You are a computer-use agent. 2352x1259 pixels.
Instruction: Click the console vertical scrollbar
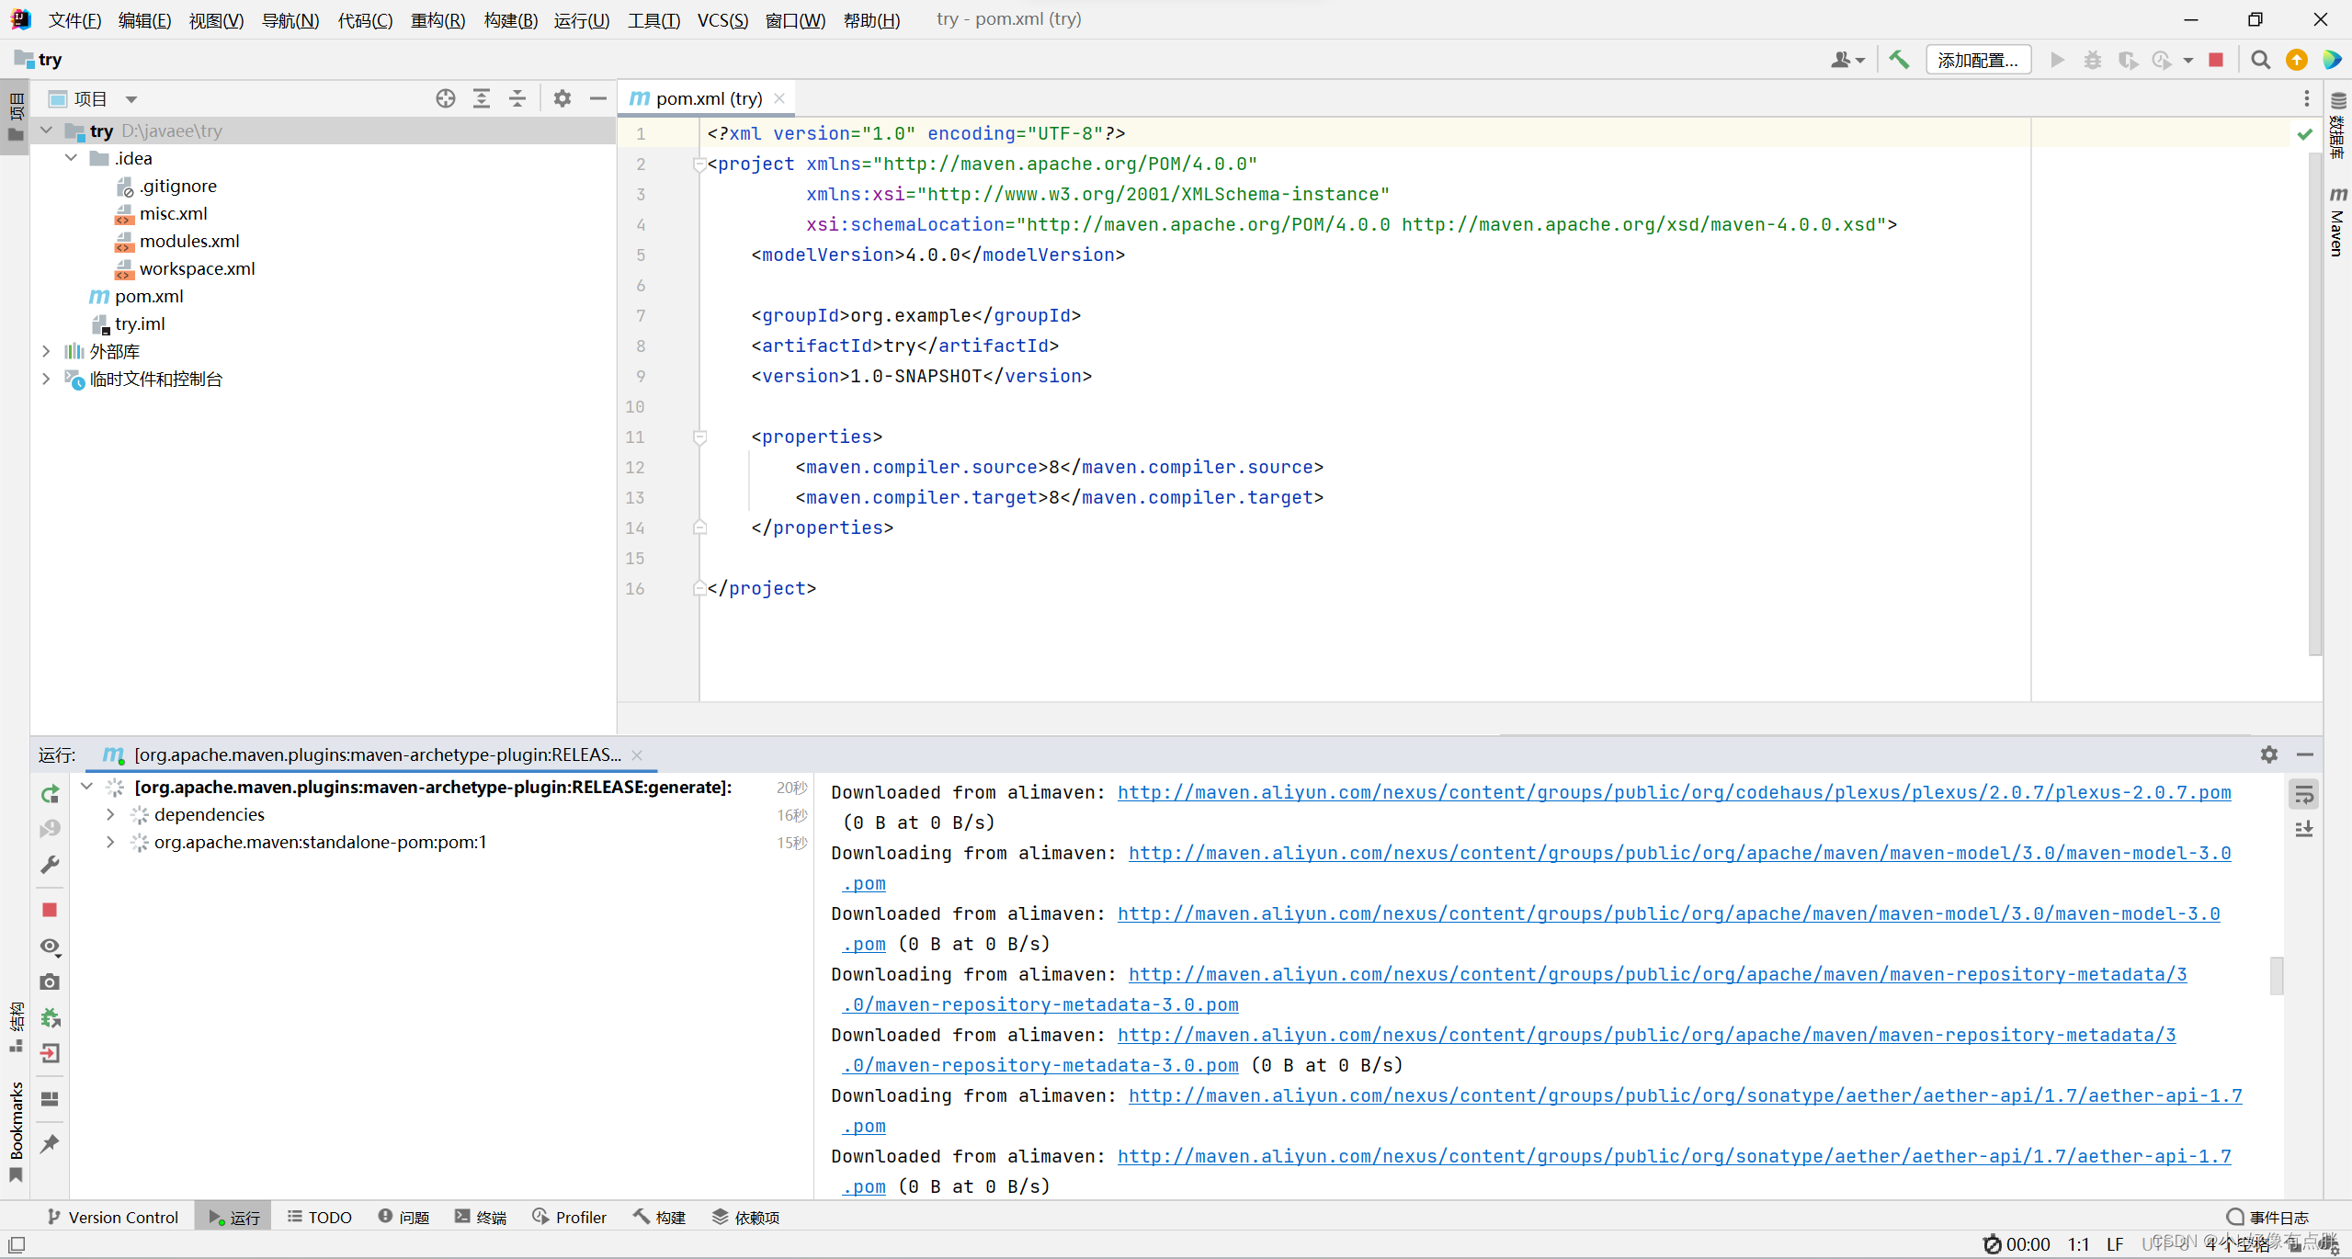point(2276,976)
